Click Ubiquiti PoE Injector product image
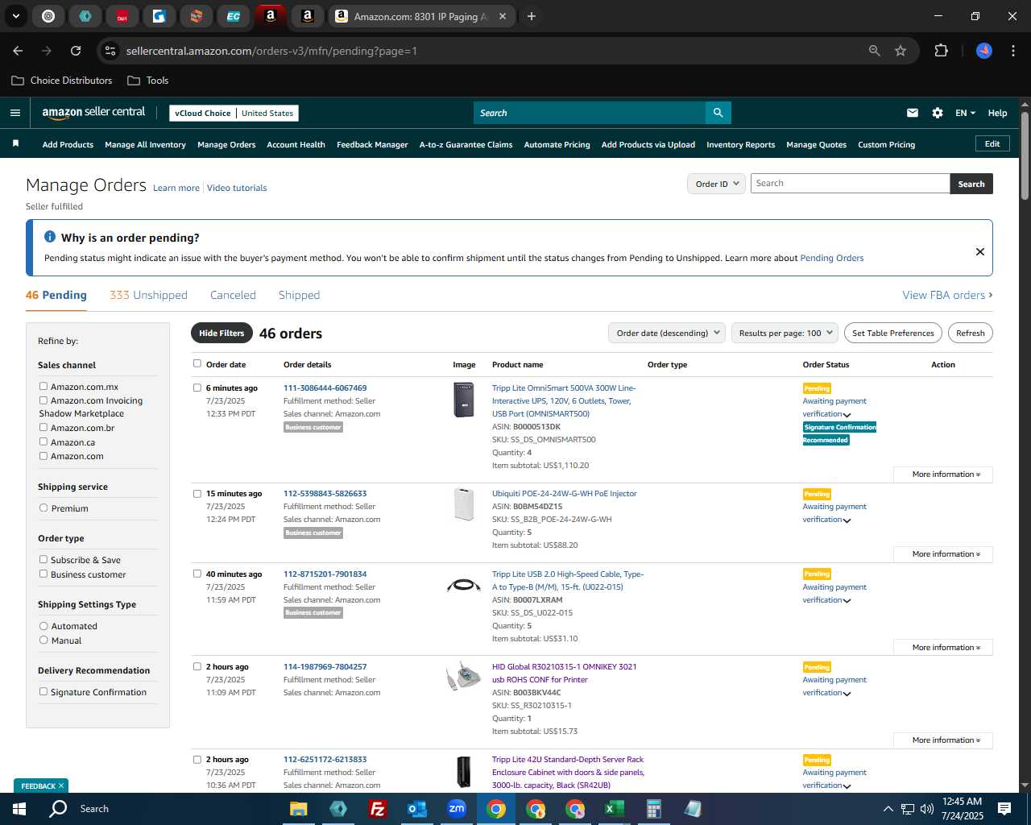This screenshot has width=1031, height=825. 464,504
